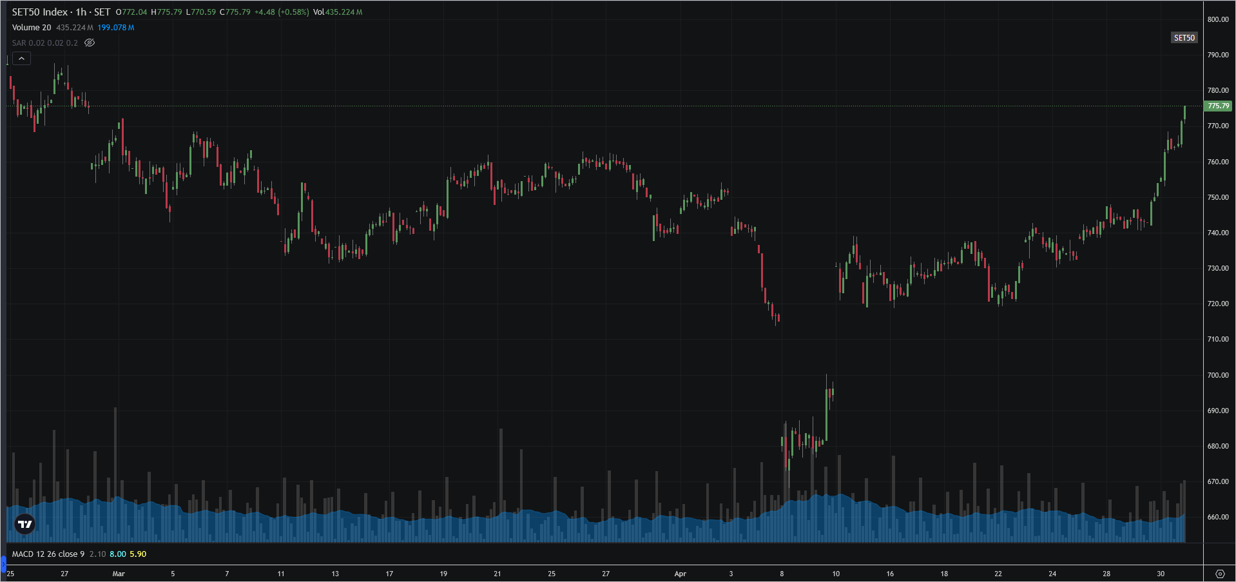The width and height of the screenshot is (1236, 582).
Task: Click the grey 435.224M volume value
Action: [75, 28]
